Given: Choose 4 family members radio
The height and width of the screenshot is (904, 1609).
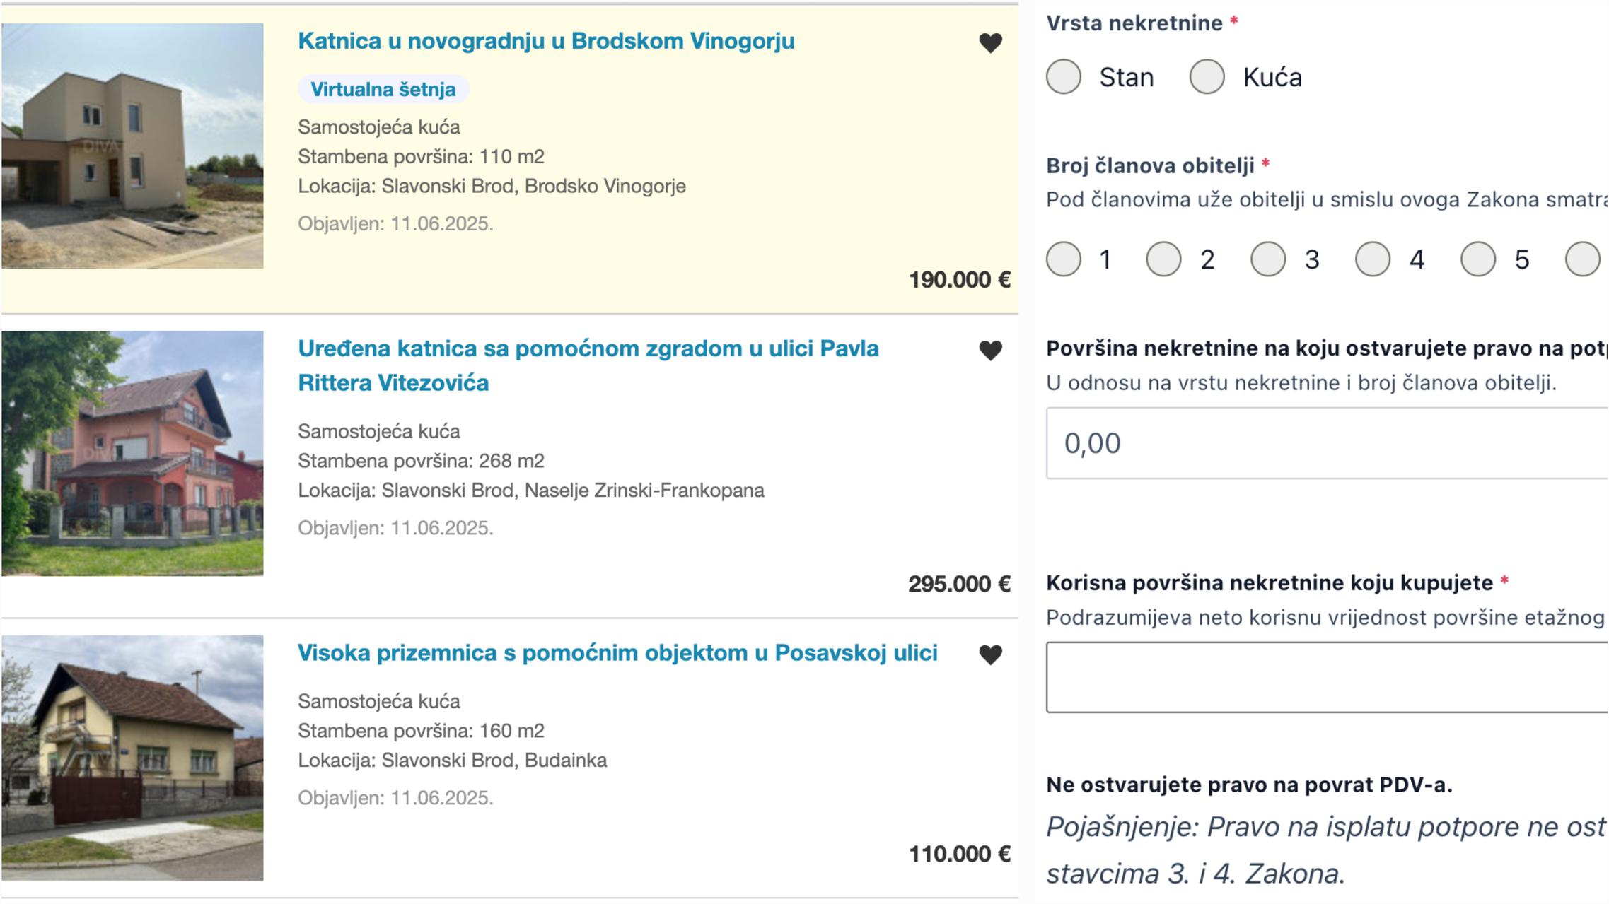Looking at the screenshot, I should tap(1373, 259).
